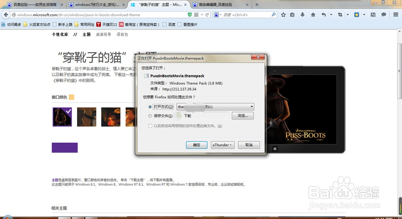Open the 主题 breadcrumb link
402x219 pixels.
coord(86,34)
